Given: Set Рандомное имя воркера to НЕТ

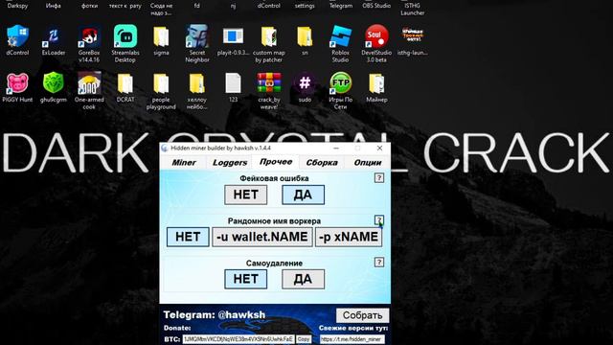Looking at the screenshot, I should tap(188, 237).
